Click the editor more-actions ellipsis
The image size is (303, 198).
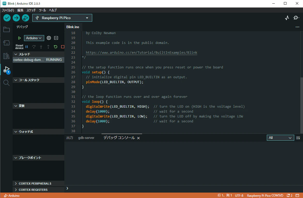point(297,27)
